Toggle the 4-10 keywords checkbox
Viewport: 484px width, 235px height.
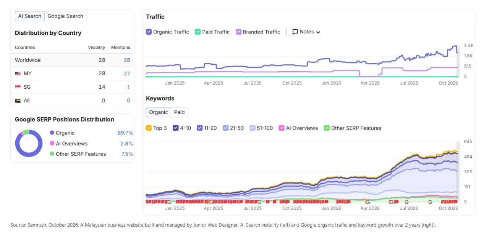coord(176,128)
